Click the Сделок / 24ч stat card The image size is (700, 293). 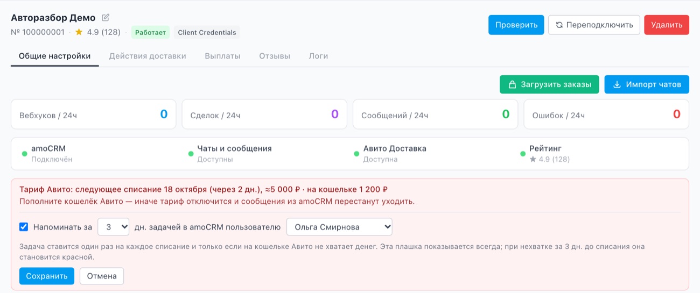tap(264, 114)
